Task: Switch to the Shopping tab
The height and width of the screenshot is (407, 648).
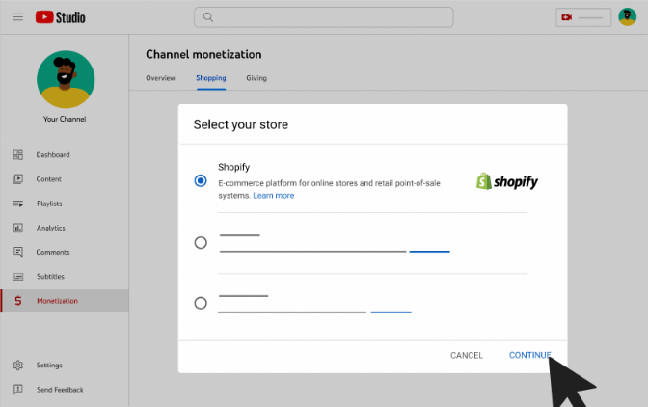Action: click(x=211, y=78)
